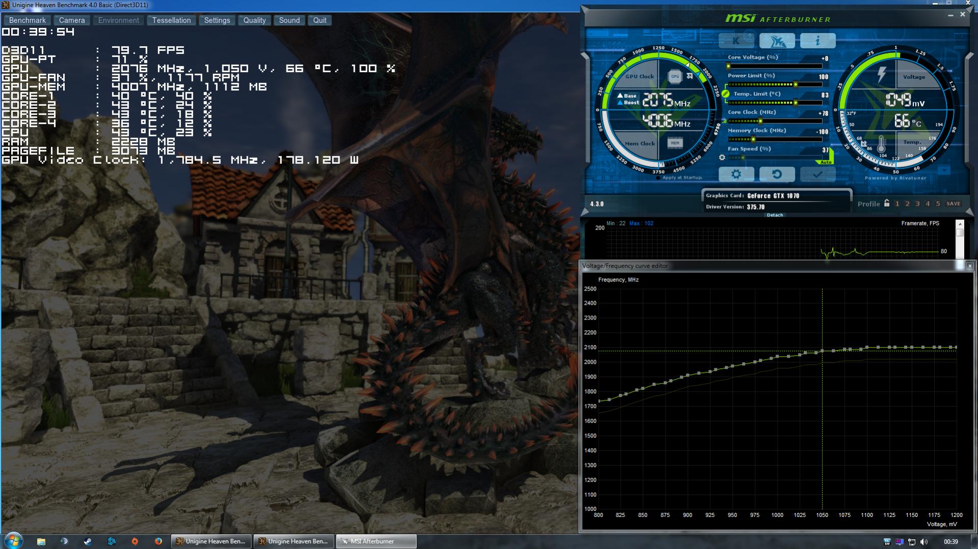The image size is (978, 549).
Task: Click the monitoring graph scrollbar up arrow
Action: click(960, 224)
